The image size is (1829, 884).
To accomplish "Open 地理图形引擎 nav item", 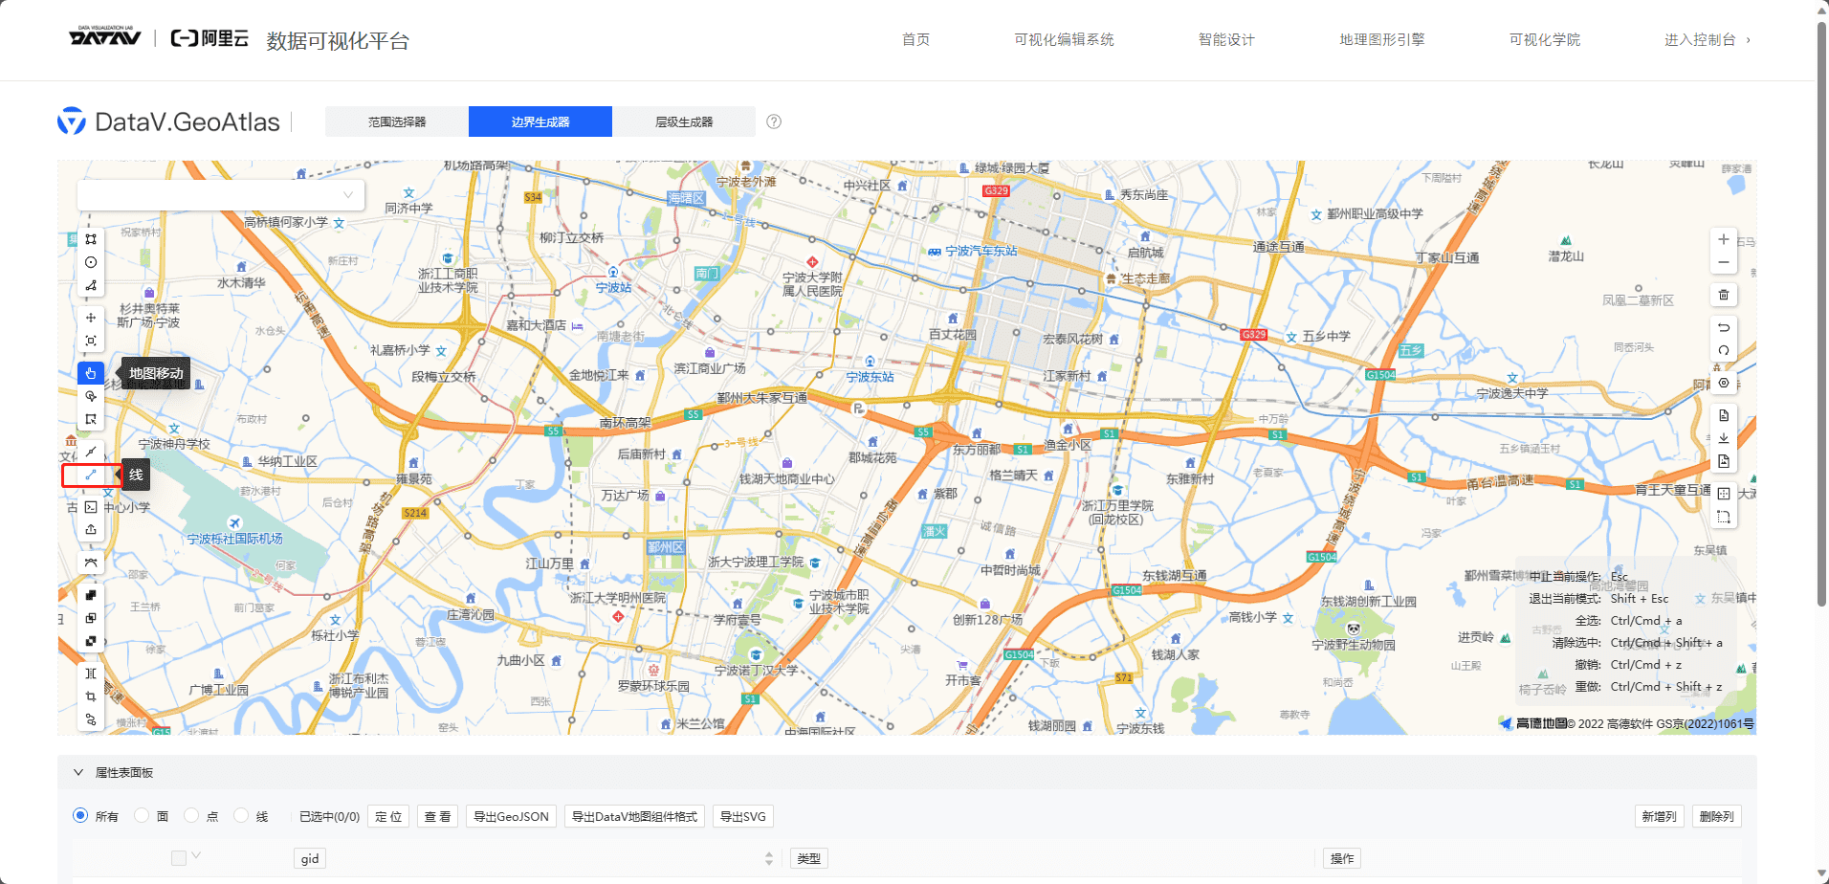I will coord(1382,39).
